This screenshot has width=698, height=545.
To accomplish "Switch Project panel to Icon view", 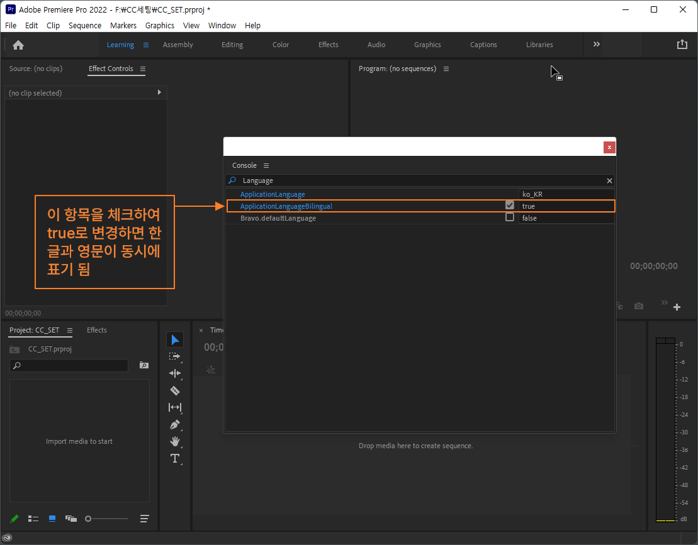I will tap(52, 519).
